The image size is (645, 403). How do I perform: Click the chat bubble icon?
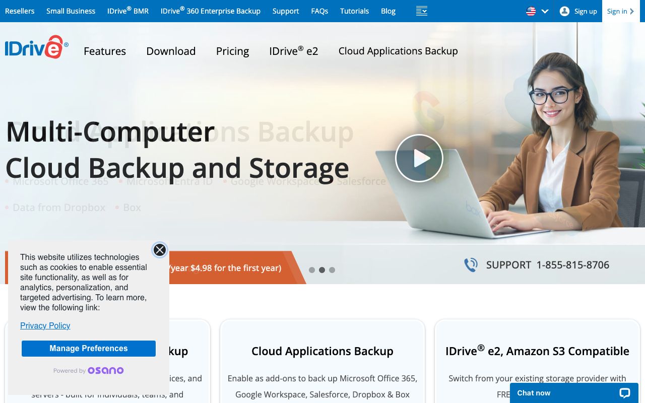pos(625,393)
